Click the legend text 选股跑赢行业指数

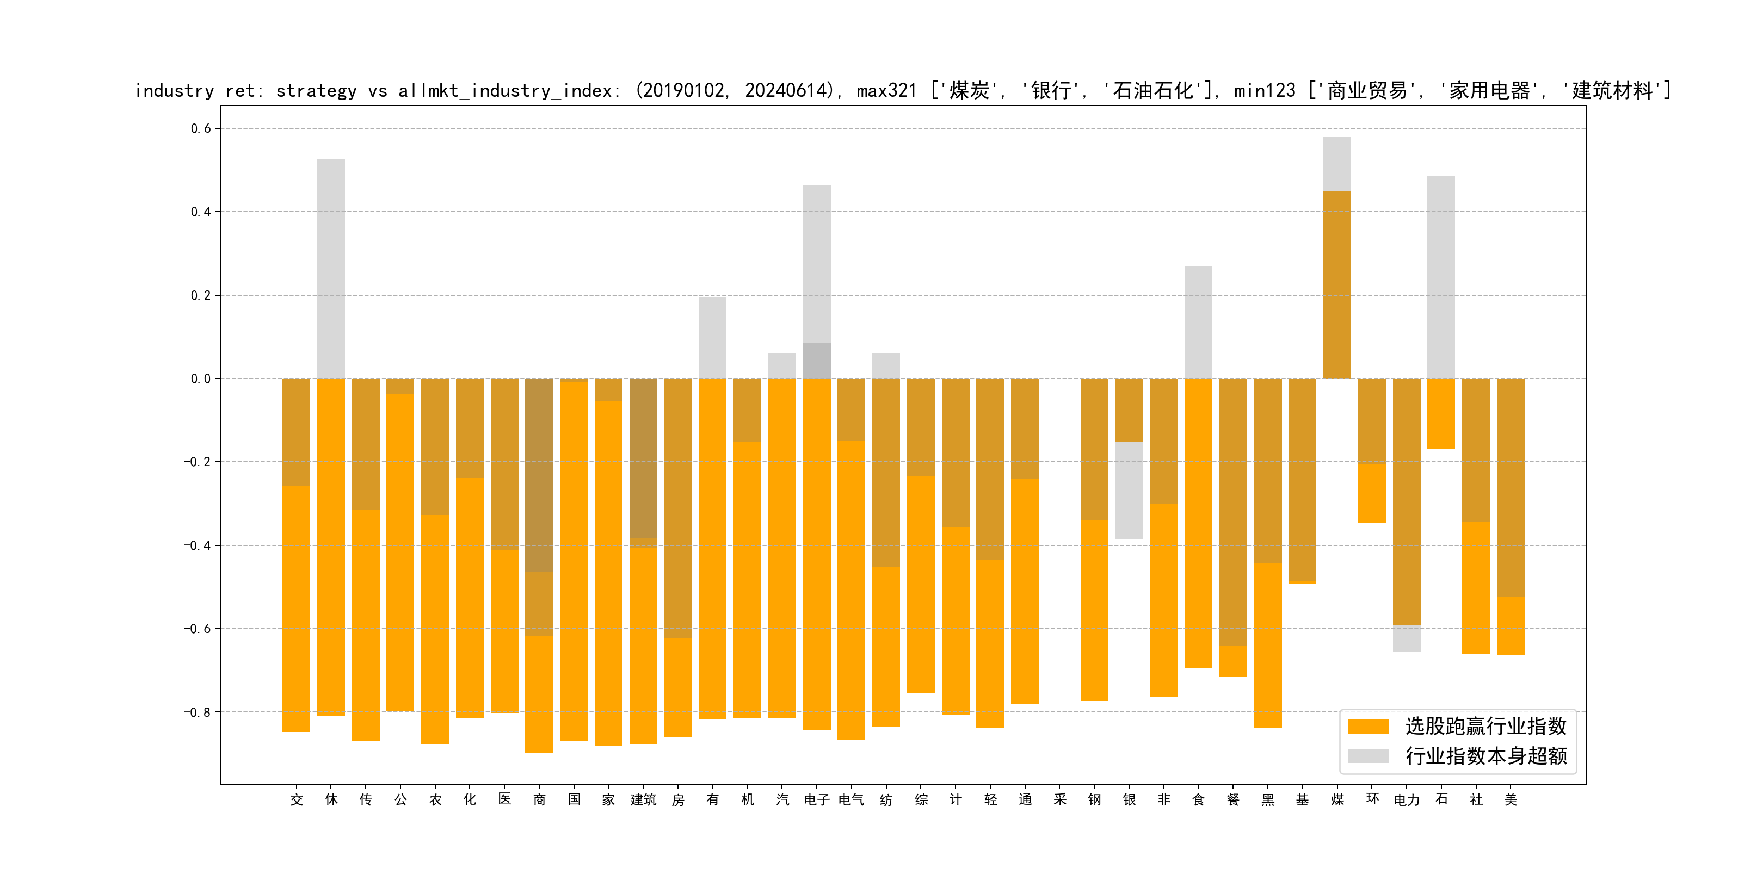pyautogui.click(x=1486, y=727)
